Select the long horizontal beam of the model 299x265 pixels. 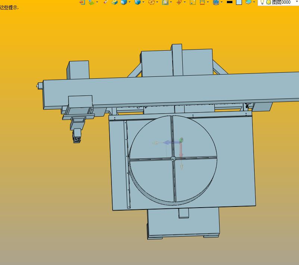coord(171,89)
